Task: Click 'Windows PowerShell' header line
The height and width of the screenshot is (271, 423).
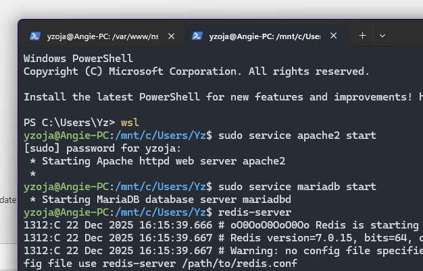Action: point(78,59)
